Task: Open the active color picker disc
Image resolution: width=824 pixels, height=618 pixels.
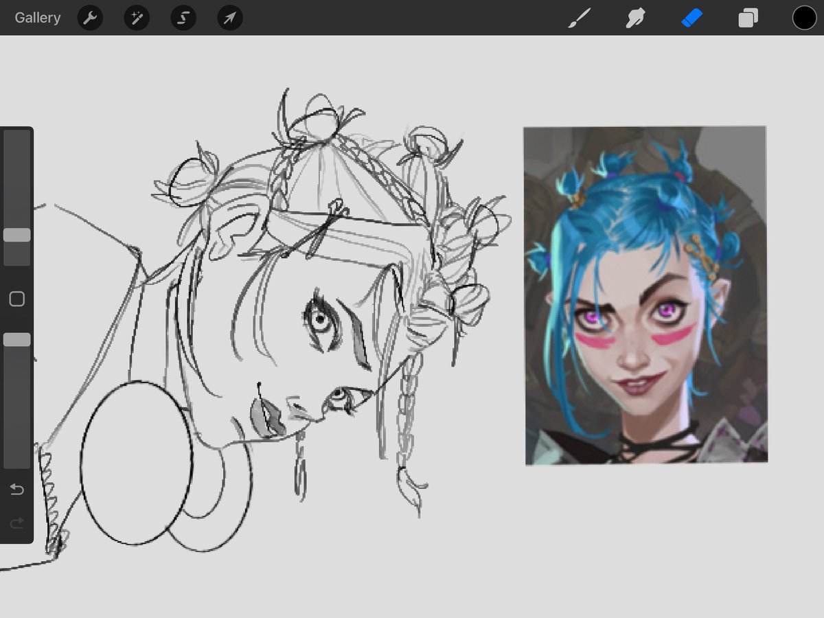Action: (x=803, y=18)
